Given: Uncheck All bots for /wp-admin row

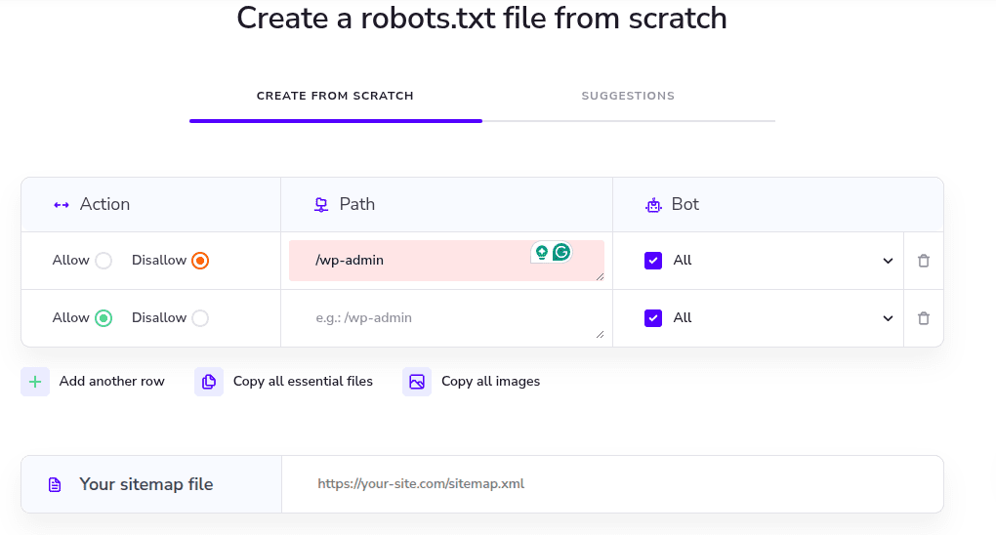Looking at the screenshot, I should pos(653,261).
